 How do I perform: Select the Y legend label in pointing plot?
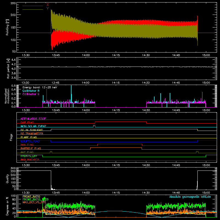pos(48,9)
